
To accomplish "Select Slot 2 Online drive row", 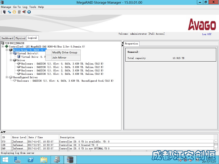I will click(x=62, y=70).
